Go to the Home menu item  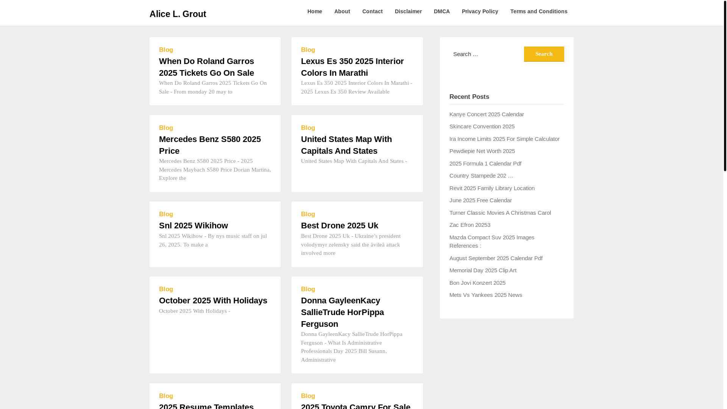click(x=315, y=11)
